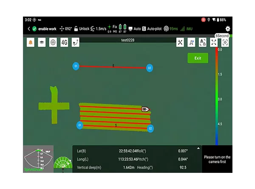Select waypoint 02 on line E
The height and width of the screenshot is (189, 255).
tap(150, 68)
